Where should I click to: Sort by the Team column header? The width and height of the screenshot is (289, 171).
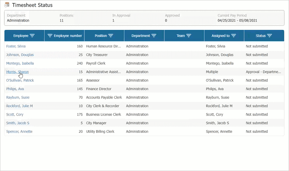click(x=181, y=36)
